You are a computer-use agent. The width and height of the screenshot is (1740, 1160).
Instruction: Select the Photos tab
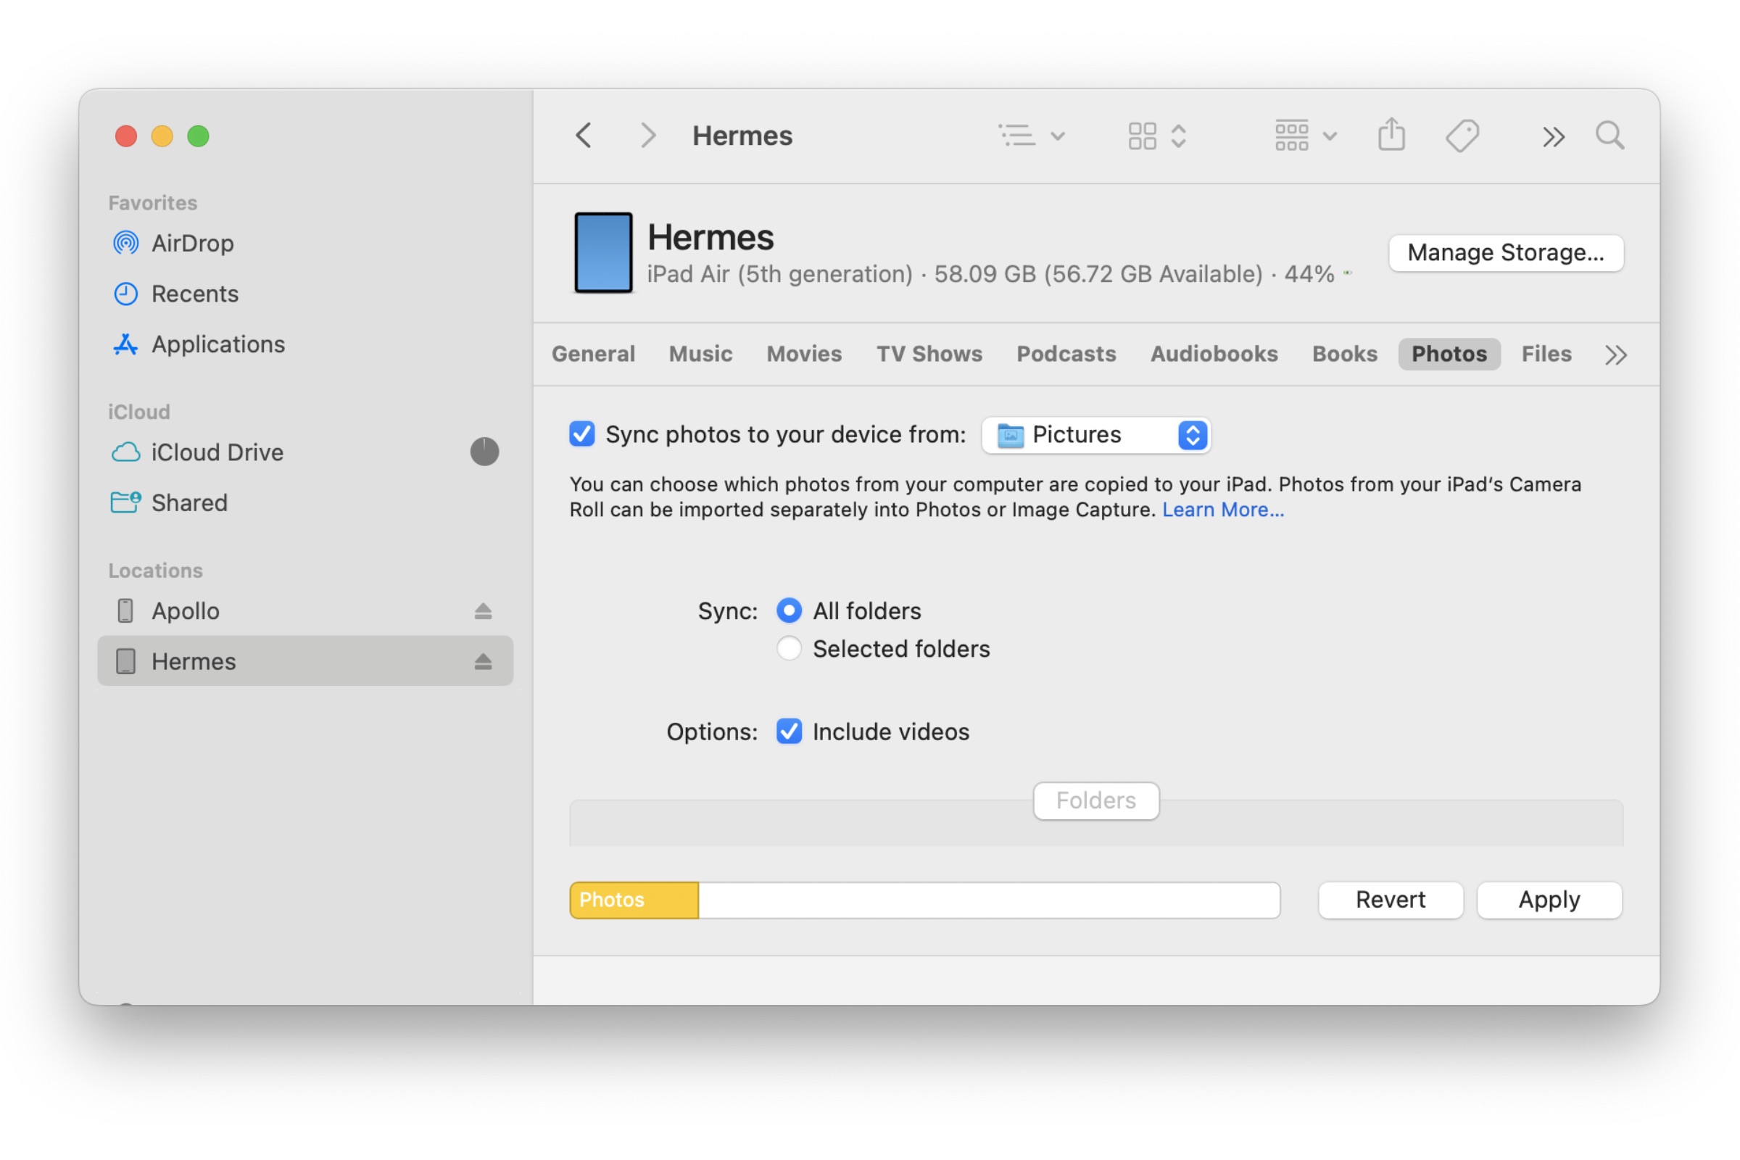pyautogui.click(x=1449, y=354)
